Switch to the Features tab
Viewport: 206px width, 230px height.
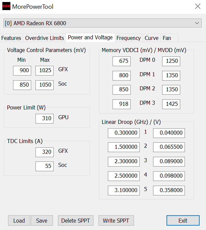tap(11, 38)
